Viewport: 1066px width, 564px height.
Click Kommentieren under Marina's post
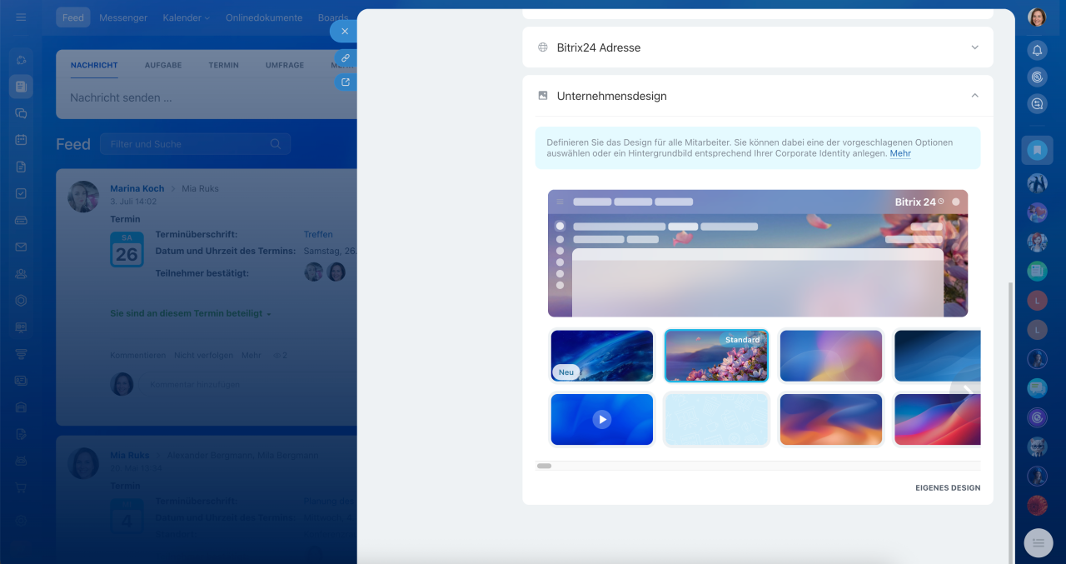pos(138,355)
